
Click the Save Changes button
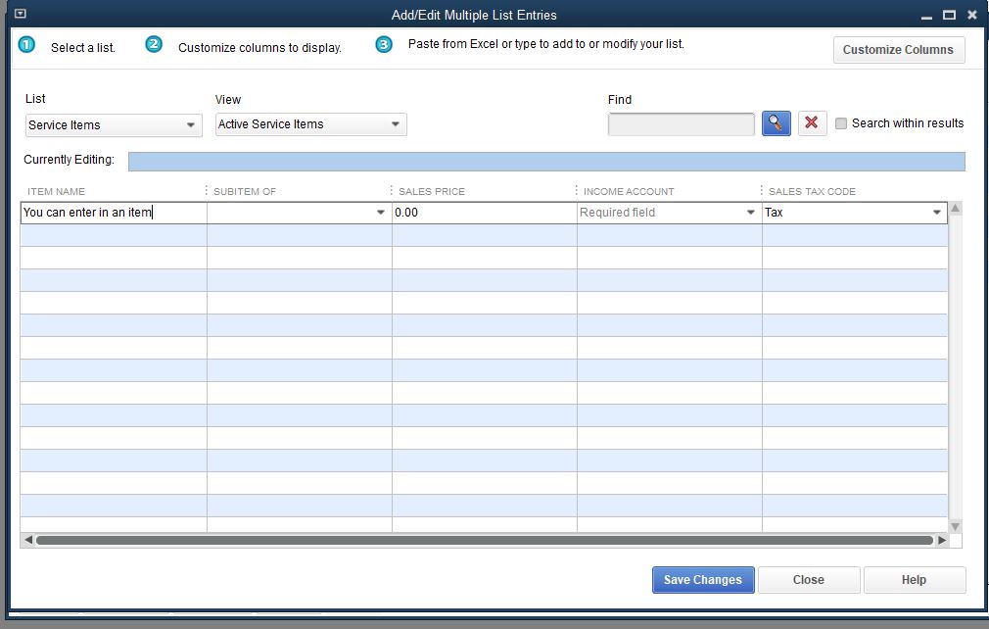pyautogui.click(x=702, y=579)
